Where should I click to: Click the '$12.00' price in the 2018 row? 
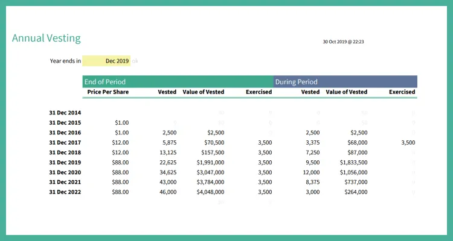pyautogui.click(x=120, y=152)
